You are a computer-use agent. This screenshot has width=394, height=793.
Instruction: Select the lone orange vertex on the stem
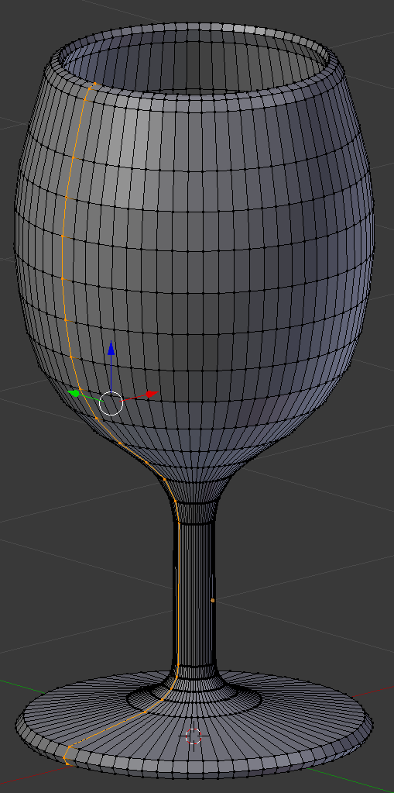pos(213,600)
